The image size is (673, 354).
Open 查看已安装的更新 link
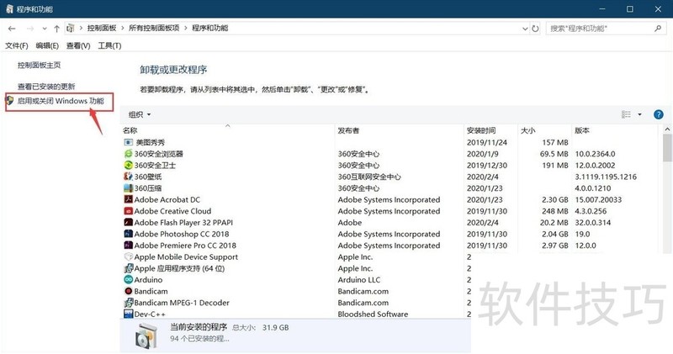[46, 87]
